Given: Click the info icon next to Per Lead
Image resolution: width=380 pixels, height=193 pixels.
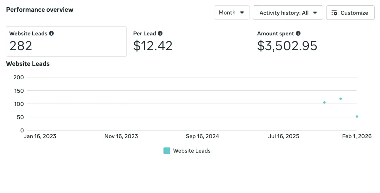Looking at the screenshot, I should (x=160, y=33).
